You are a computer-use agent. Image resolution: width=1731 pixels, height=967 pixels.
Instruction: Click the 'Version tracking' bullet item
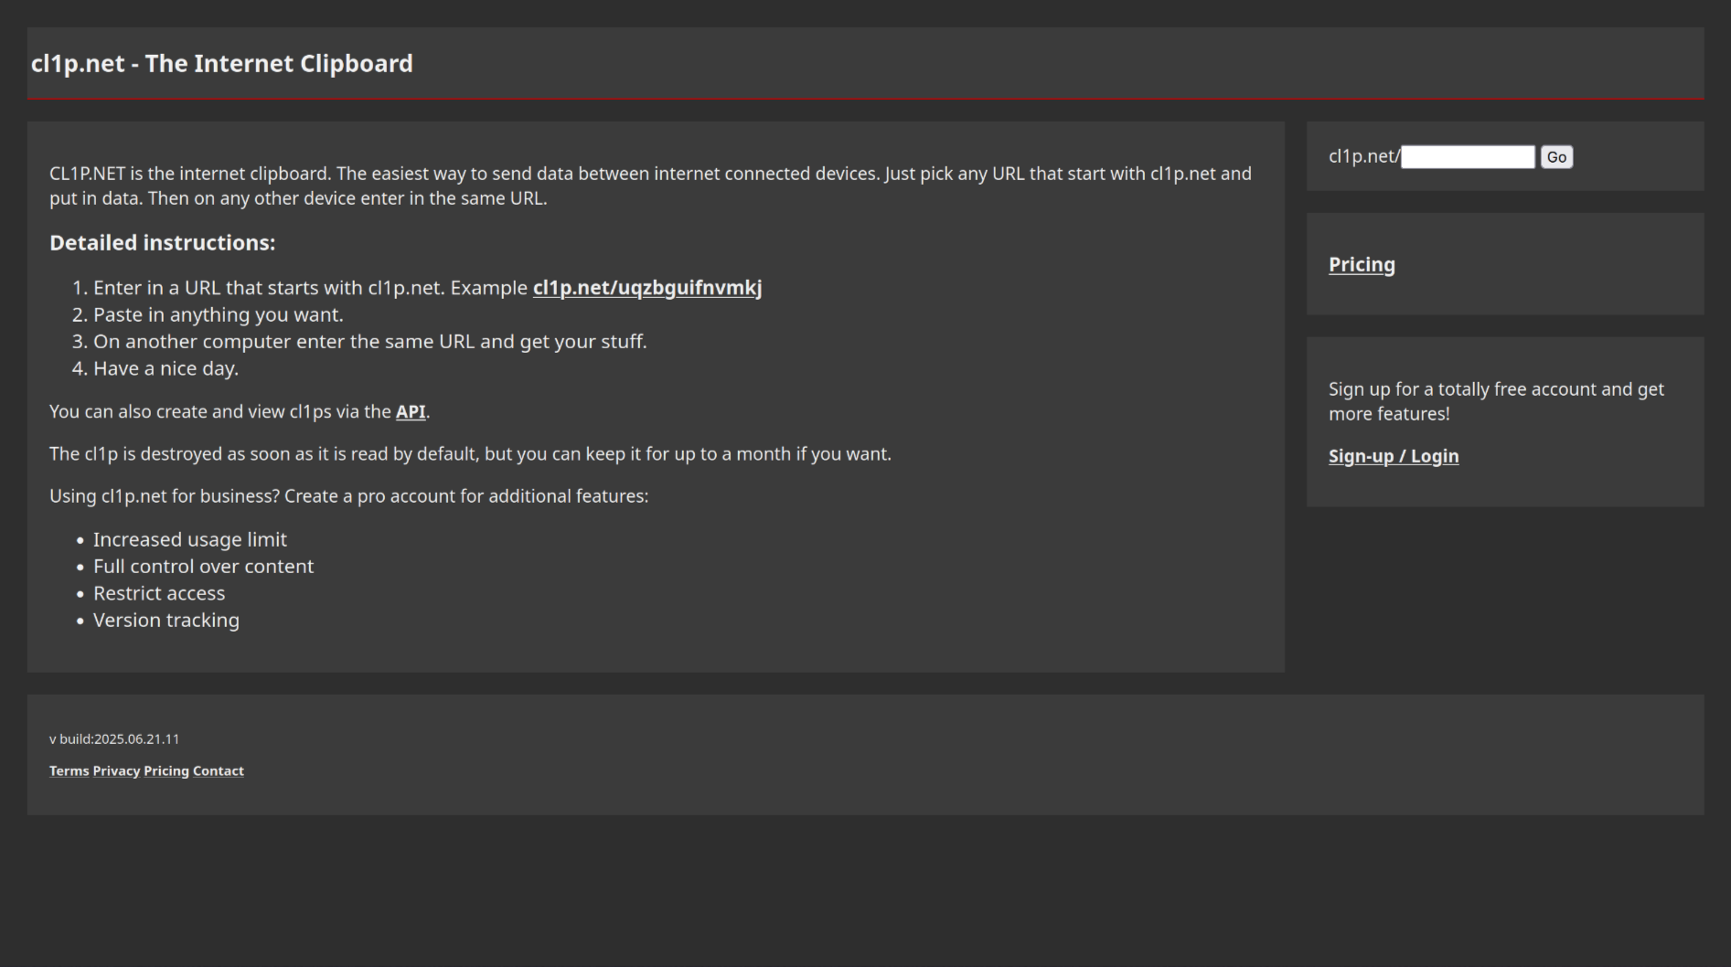(x=166, y=621)
